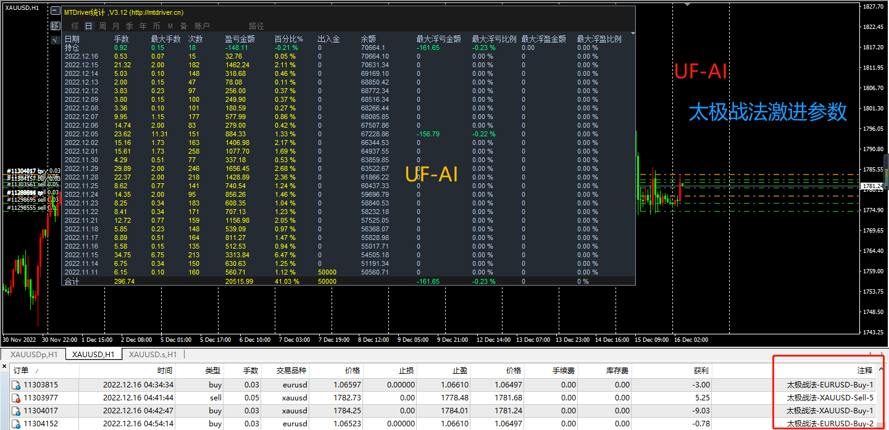The width and height of the screenshot is (889, 430).
Task: Click the 持仓 holdings row label
Action: tap(72, 48)
